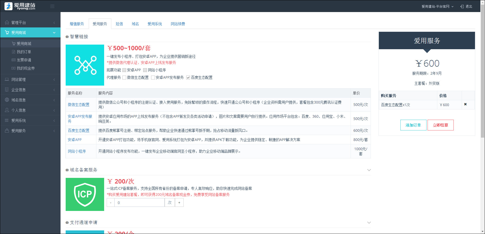
Task: Click the laptop icon beside 网站管理
Action: (7, 79)
